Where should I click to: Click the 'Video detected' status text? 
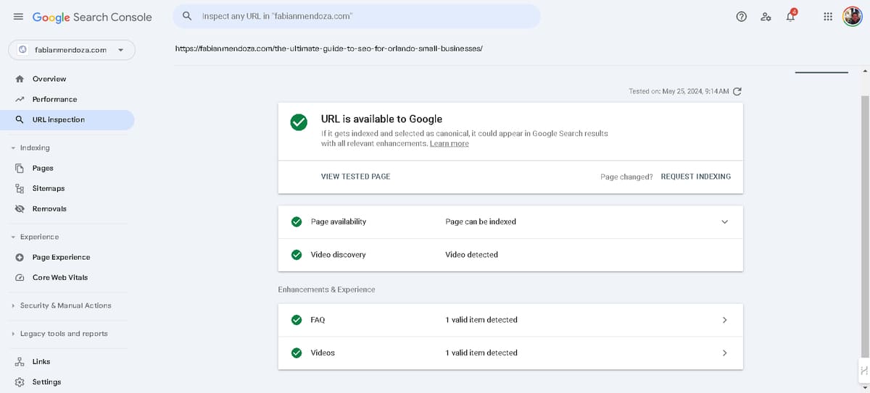472,255
